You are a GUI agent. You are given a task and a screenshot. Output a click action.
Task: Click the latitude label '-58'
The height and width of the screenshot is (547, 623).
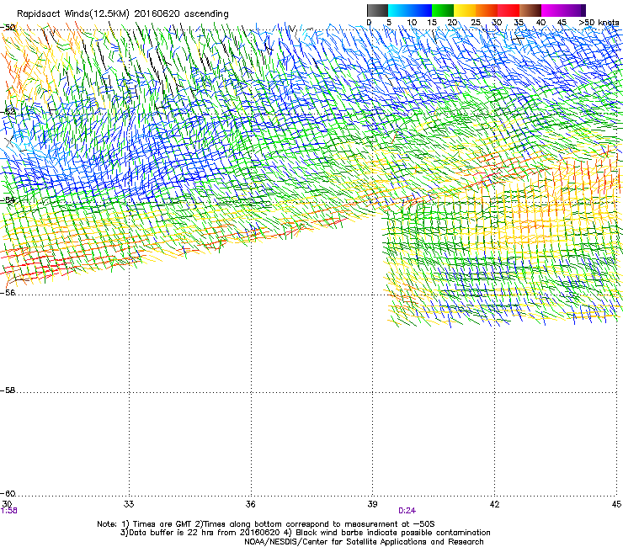[x=8, y=390]
